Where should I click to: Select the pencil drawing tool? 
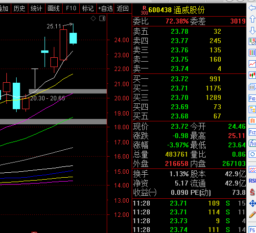click(252, 214)
